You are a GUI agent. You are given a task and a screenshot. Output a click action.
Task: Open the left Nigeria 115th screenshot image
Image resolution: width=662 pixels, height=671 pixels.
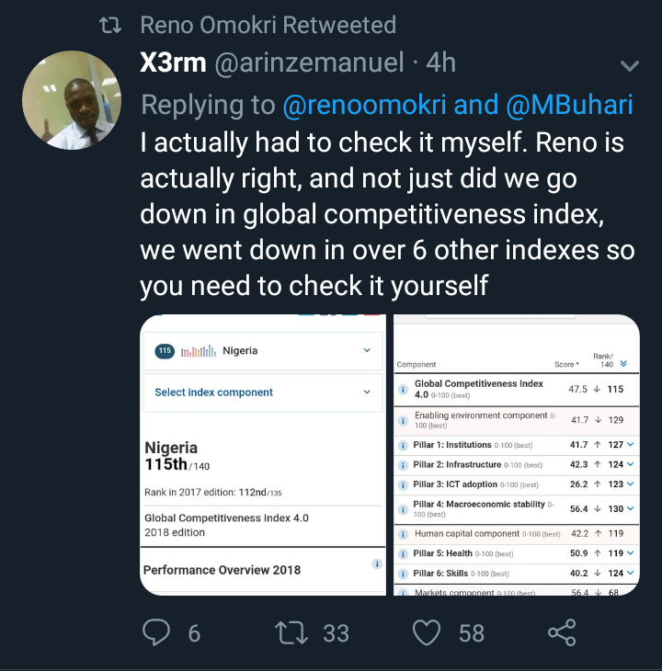click(x=263, y=455)
